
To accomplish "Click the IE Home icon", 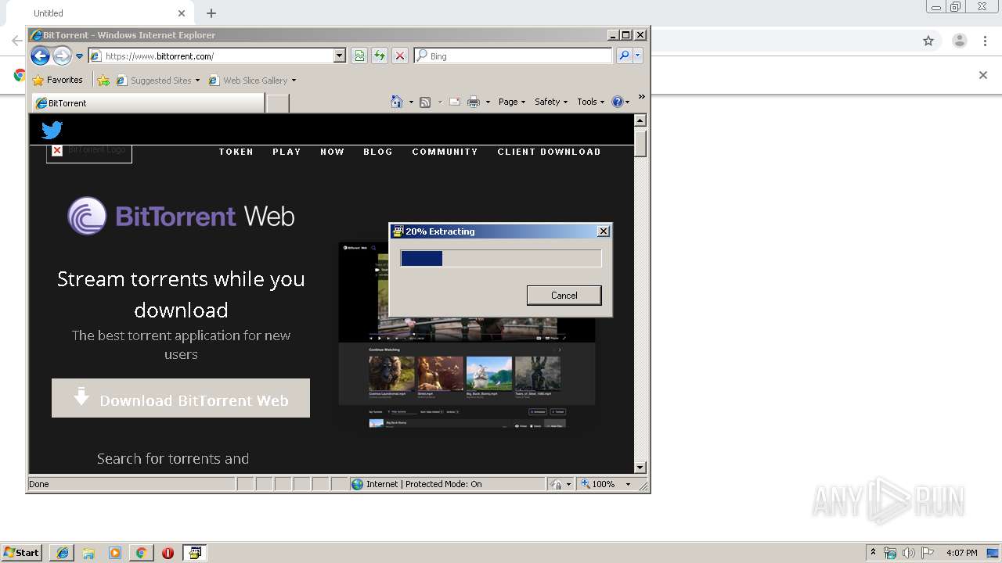I will (397, 102).
